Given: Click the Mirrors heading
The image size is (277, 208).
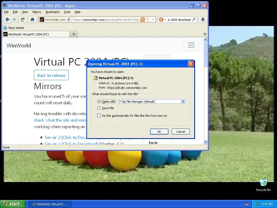Looking at the screenshot, I should 48,86.
